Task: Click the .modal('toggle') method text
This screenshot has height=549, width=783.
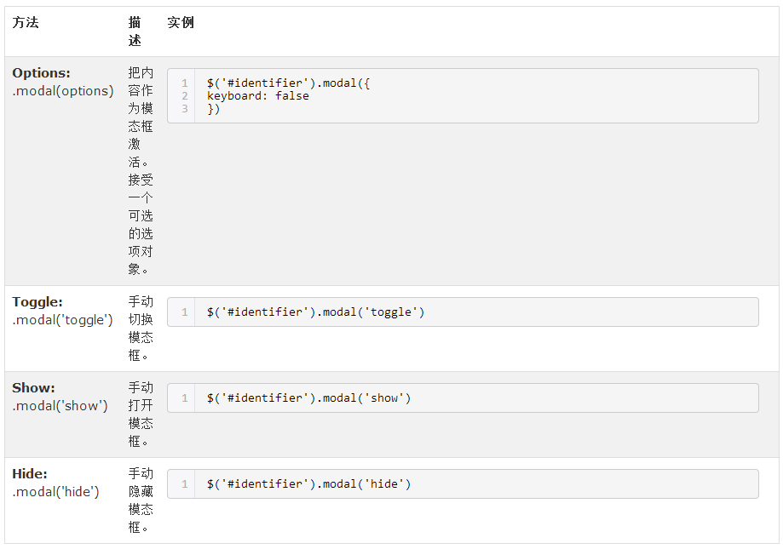Action: pyautogui.click(x=62, y=320)
